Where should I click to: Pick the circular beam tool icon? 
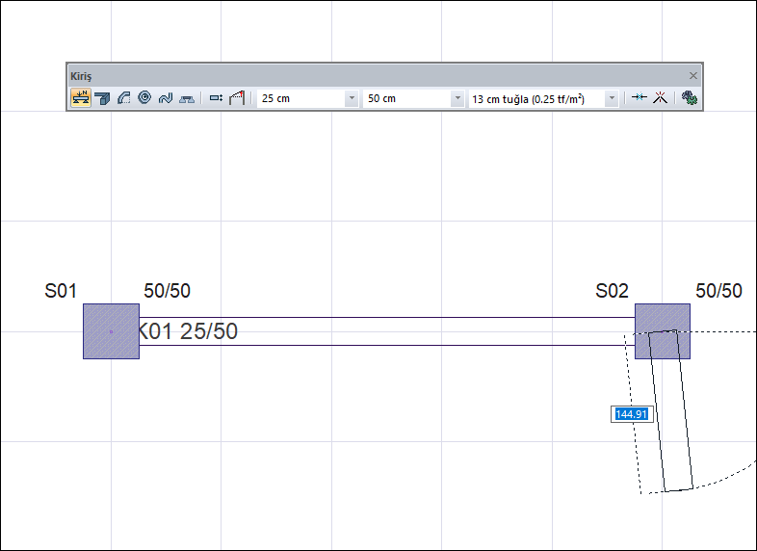(x=144, y=97)
